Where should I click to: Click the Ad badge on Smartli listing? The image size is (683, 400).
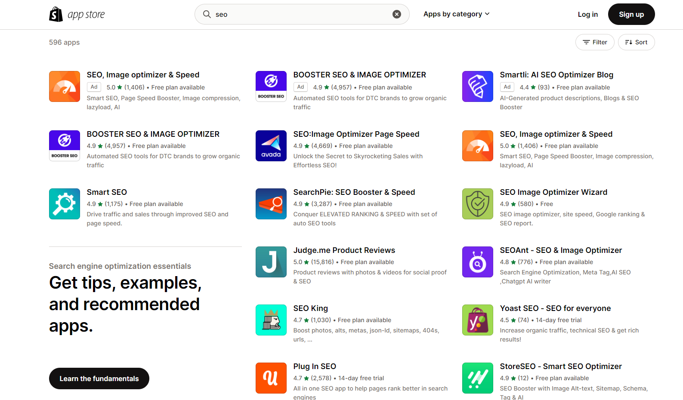507,87
